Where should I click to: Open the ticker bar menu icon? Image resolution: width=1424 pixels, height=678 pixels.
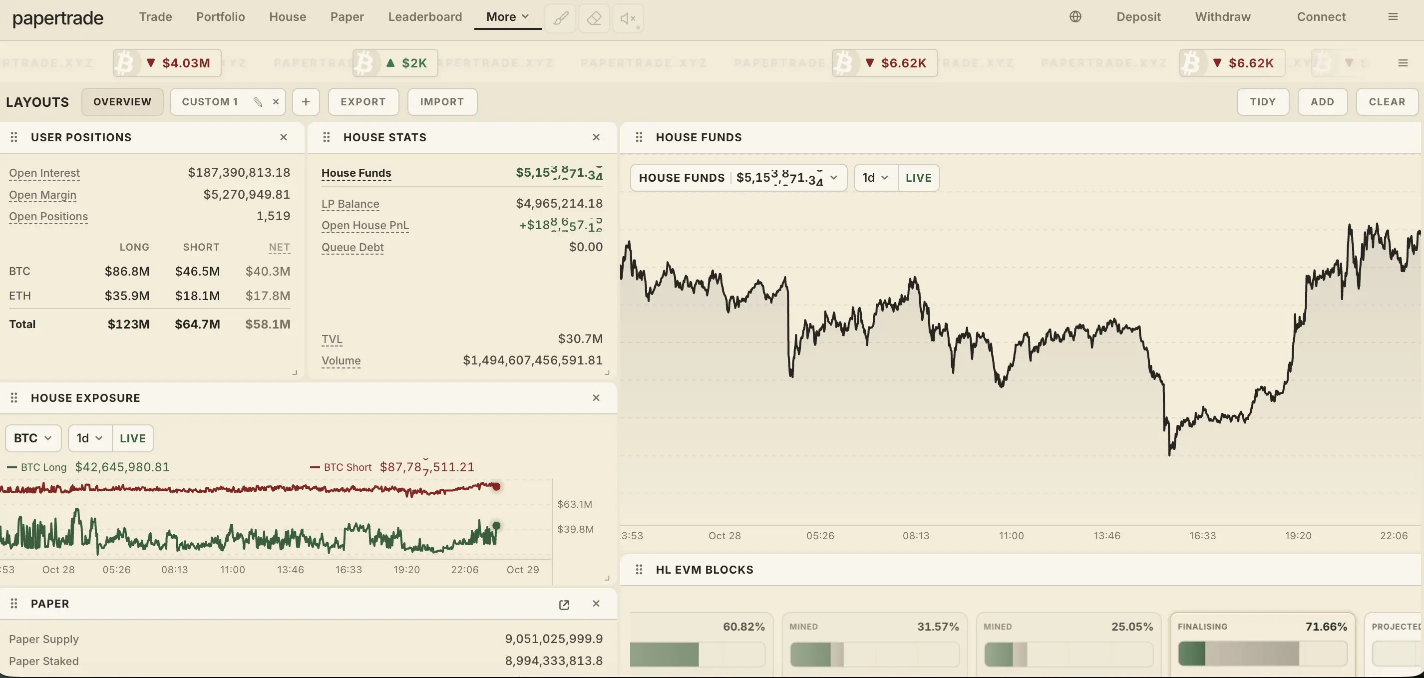tap(1403, 63)
